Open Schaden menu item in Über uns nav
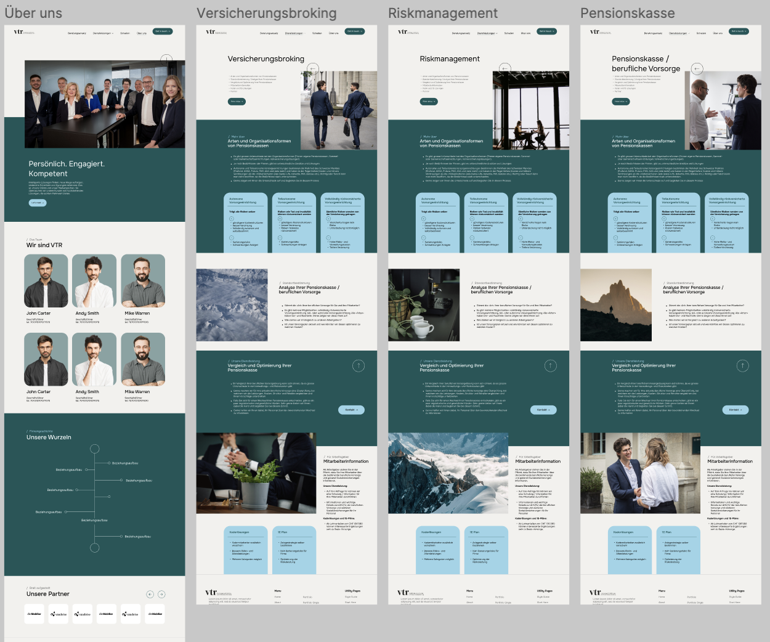770x642 pixels. [125, 33]
